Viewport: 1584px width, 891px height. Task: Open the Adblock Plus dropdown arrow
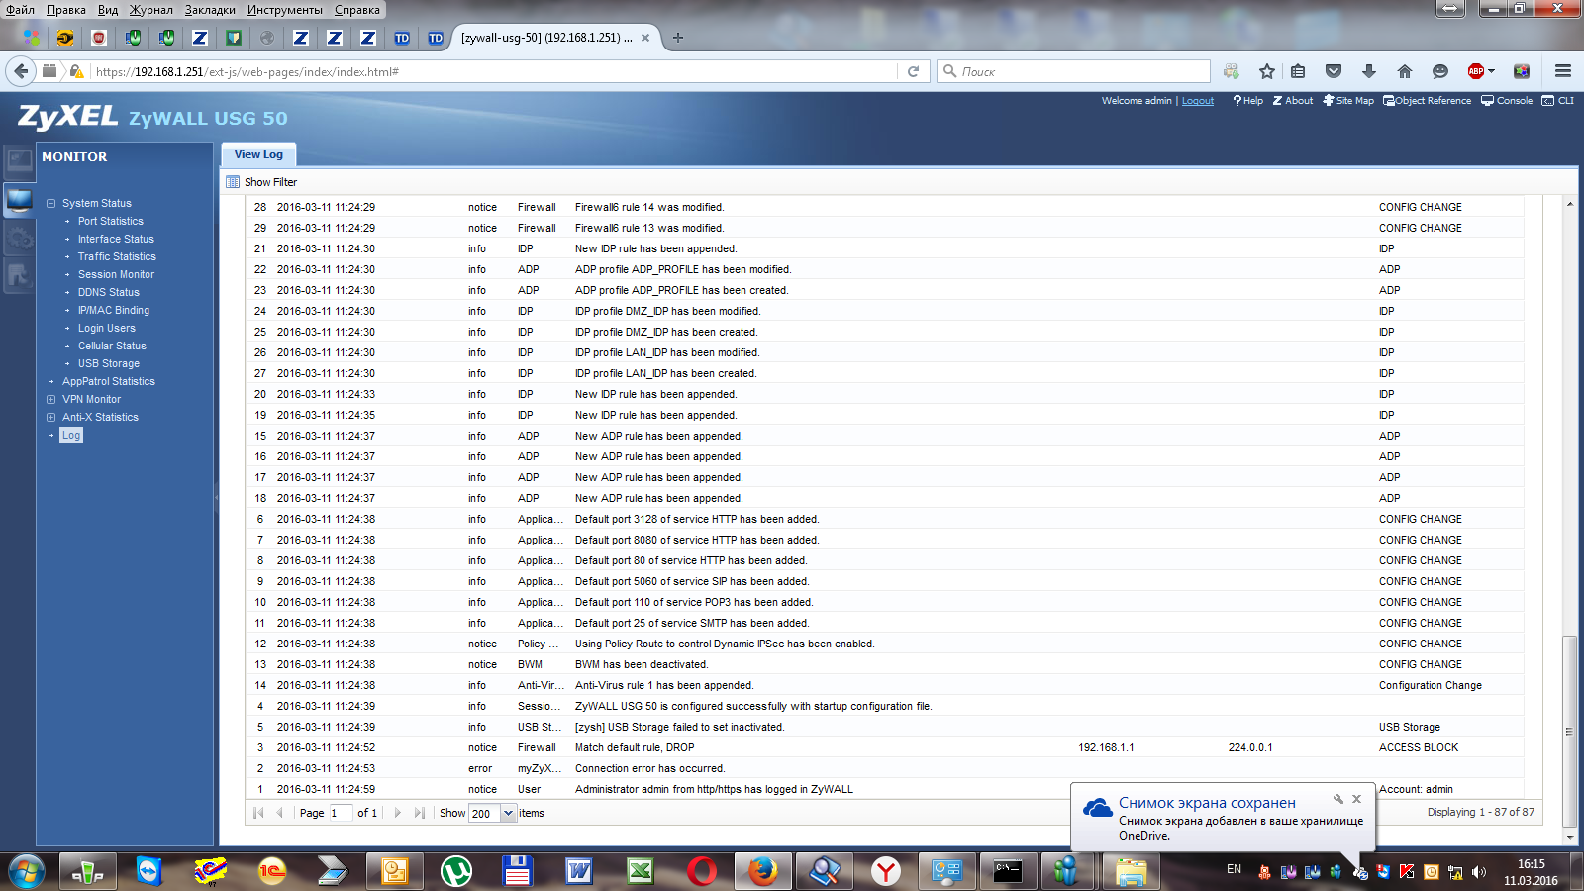[1491, 71]
